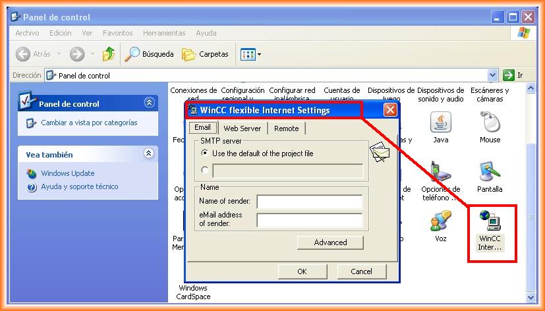Open the Vistas view mode dropdown
Screen dimensions: 545x311
251,54
